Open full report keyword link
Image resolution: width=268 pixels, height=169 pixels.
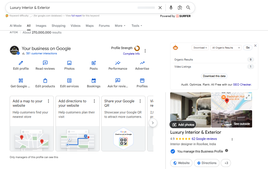(76, 16)
